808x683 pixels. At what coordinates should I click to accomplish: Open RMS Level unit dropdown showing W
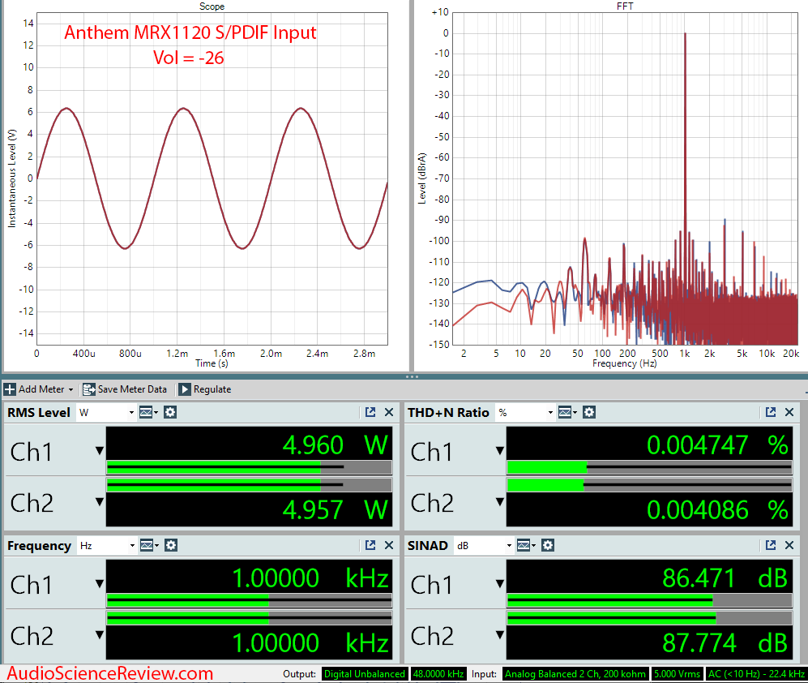point(106,412)
